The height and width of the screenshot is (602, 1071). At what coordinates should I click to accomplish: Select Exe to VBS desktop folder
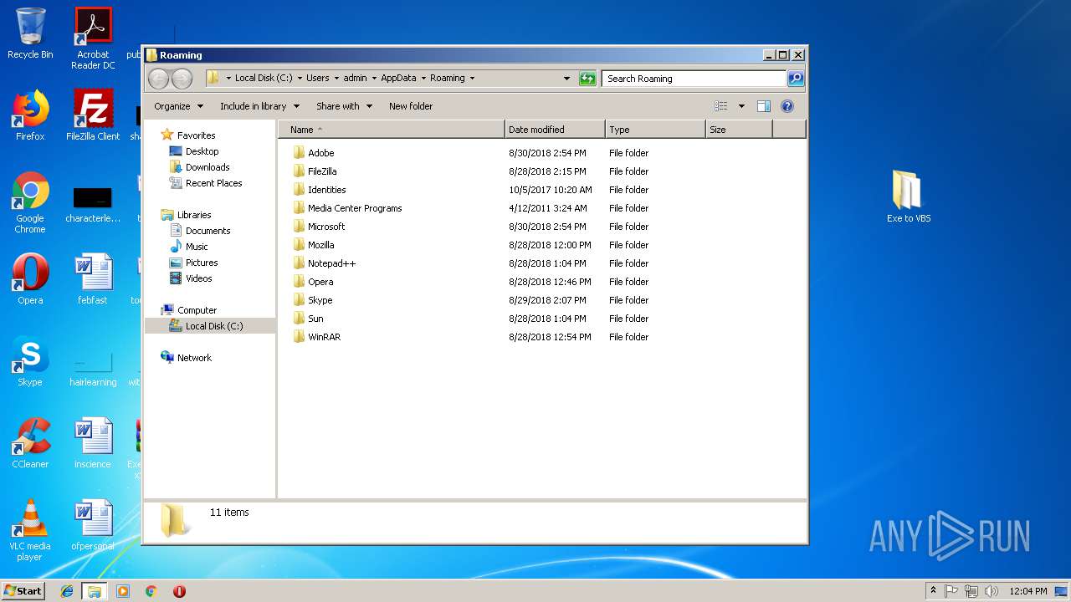(x=909, y=196)
